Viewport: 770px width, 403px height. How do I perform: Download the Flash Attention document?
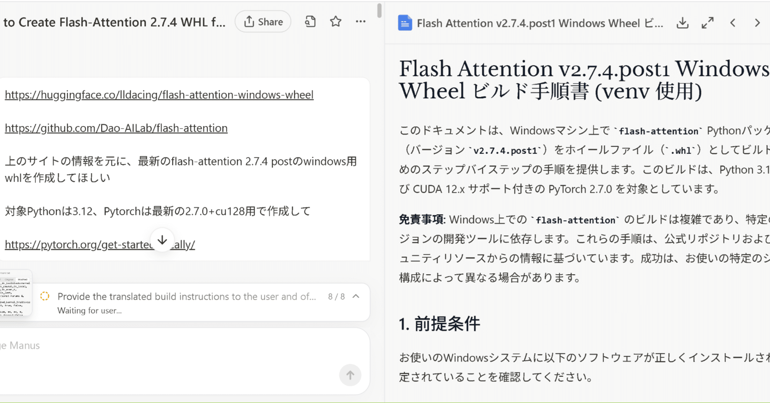(682, 23)
